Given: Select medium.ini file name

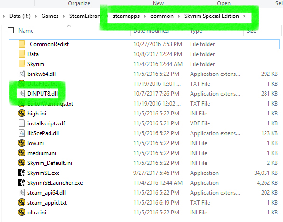Looking at the screenshot, I should point(42,153).
